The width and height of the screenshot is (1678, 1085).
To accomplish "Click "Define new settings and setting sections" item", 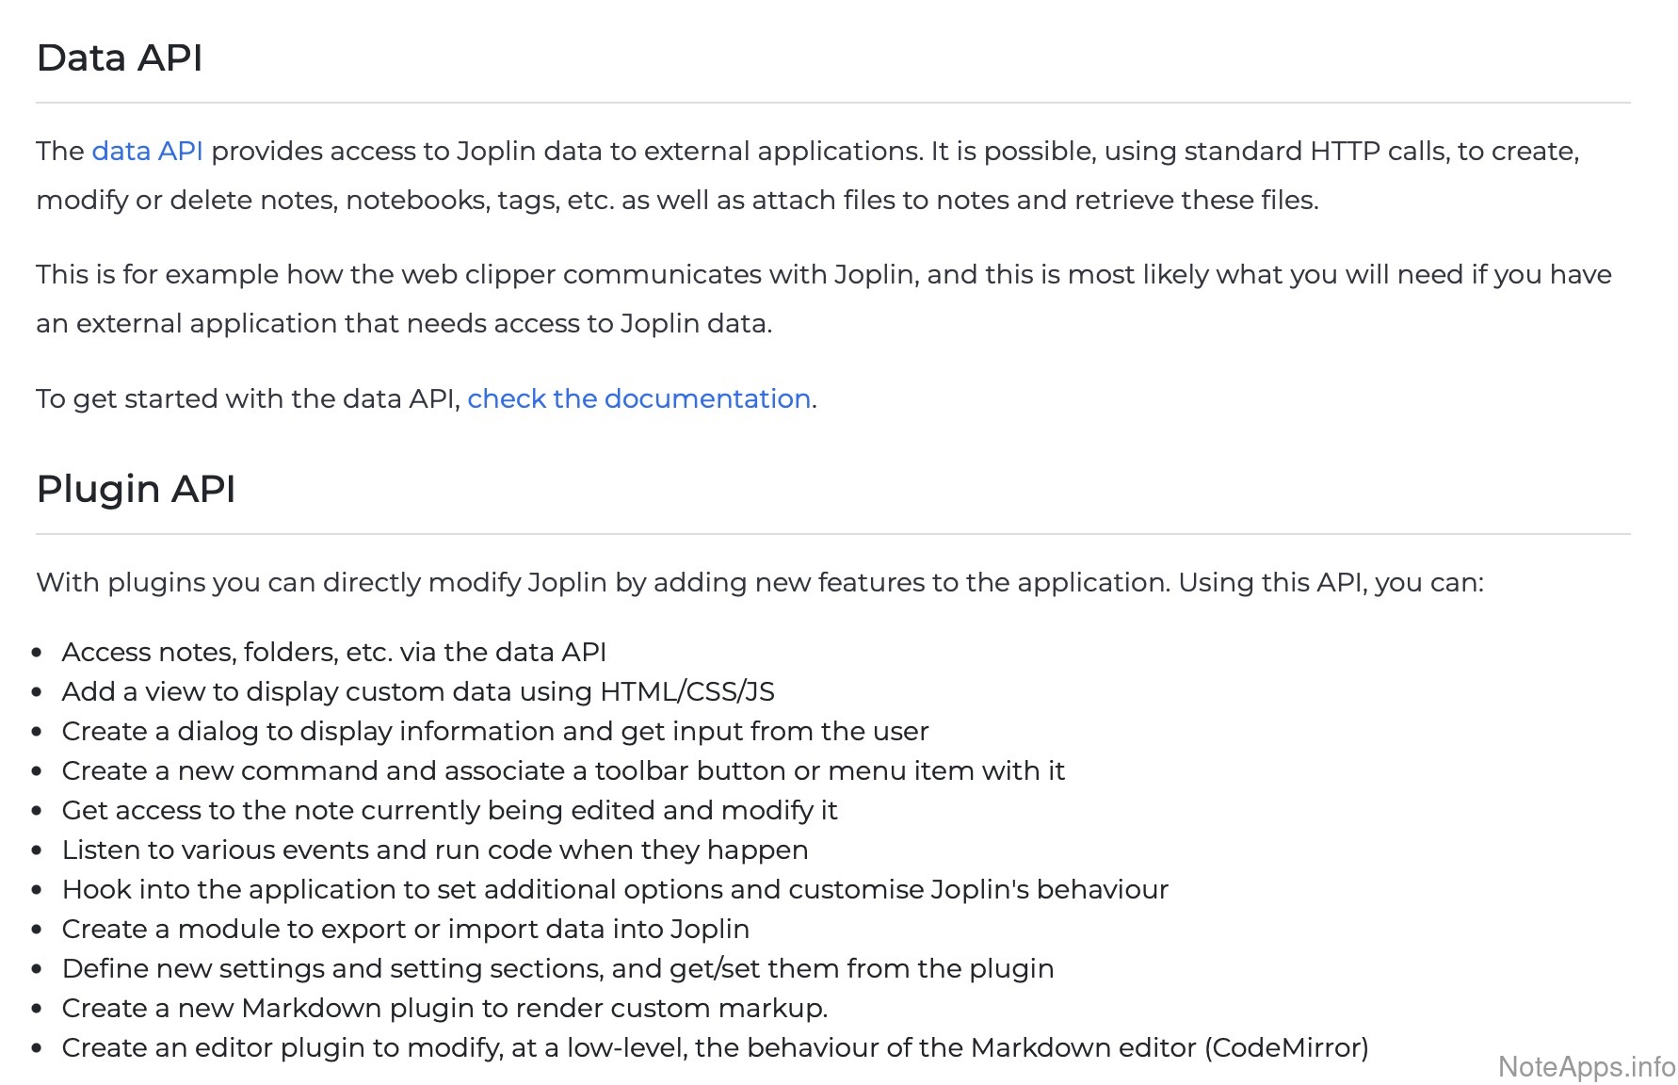I will [x=557, y=969].
